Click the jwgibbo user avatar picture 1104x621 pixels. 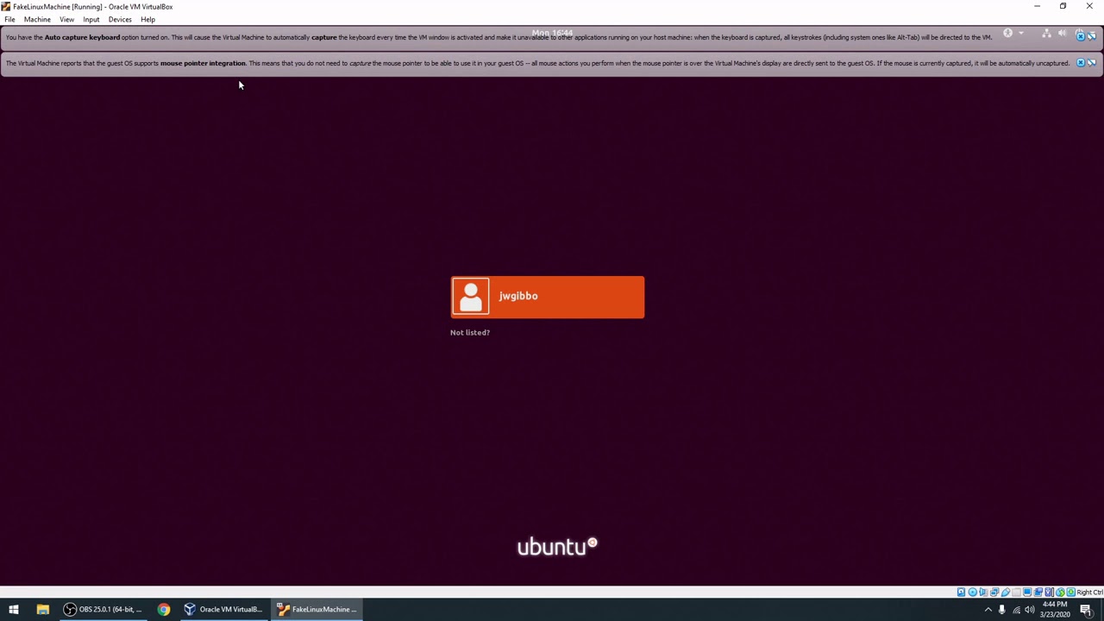[x=470, y=297]
